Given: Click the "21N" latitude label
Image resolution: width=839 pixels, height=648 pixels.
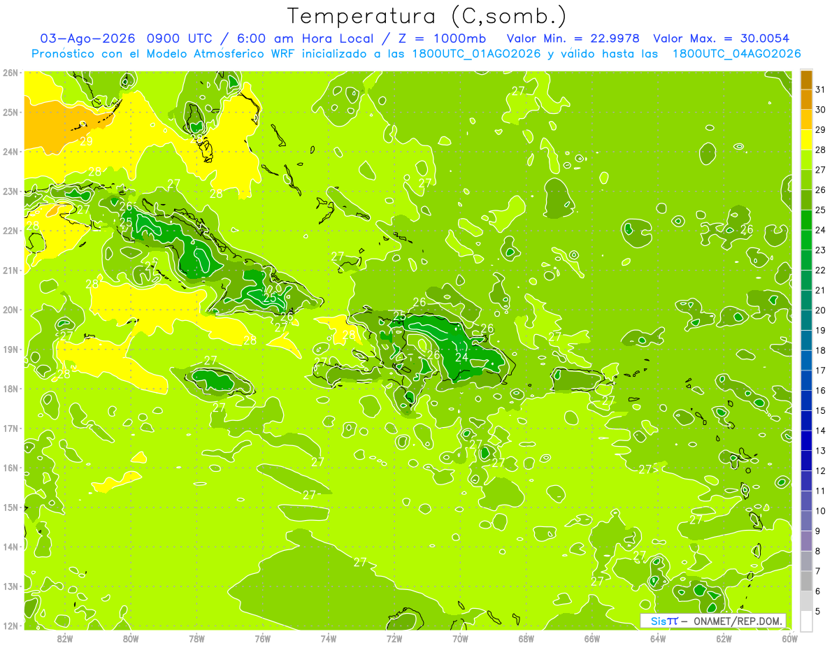Looking at the screenshot, I should [x=10, y=270].
